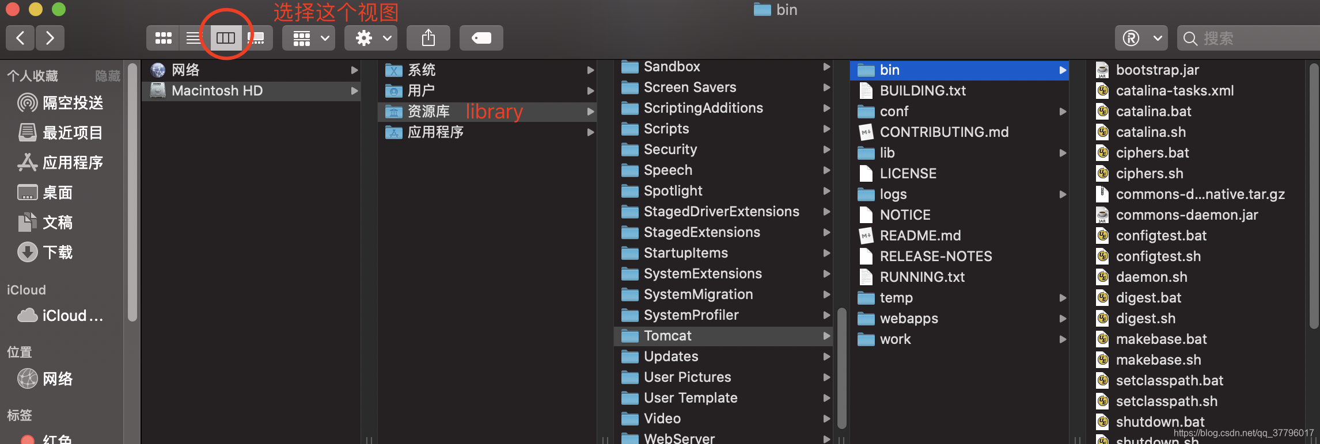This screenshot has height=444, width=1320.
Task: Select configtest.sh file
Action: click(1196, 257)
